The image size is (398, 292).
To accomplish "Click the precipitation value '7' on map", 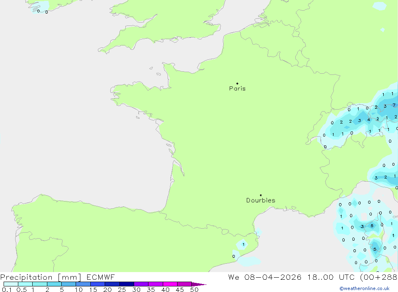I will pos(394,105).
